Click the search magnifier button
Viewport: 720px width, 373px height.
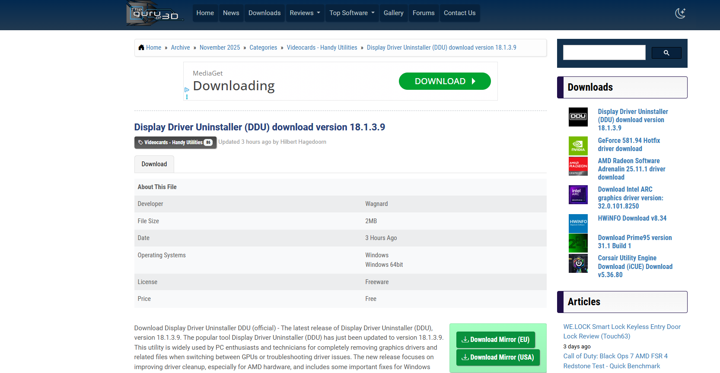tap(666, 53)
